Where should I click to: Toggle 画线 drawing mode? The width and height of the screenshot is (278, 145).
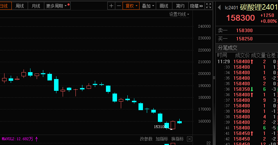pos(164,6)
